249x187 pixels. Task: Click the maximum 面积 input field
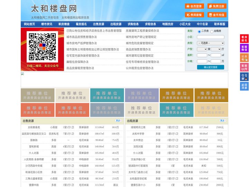click(216, 55)
